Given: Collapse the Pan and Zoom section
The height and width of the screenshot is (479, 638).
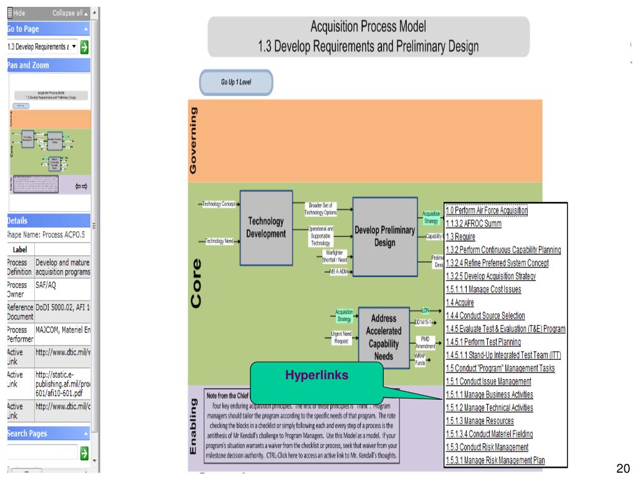Looking at the screenshot, I should 49,65.
